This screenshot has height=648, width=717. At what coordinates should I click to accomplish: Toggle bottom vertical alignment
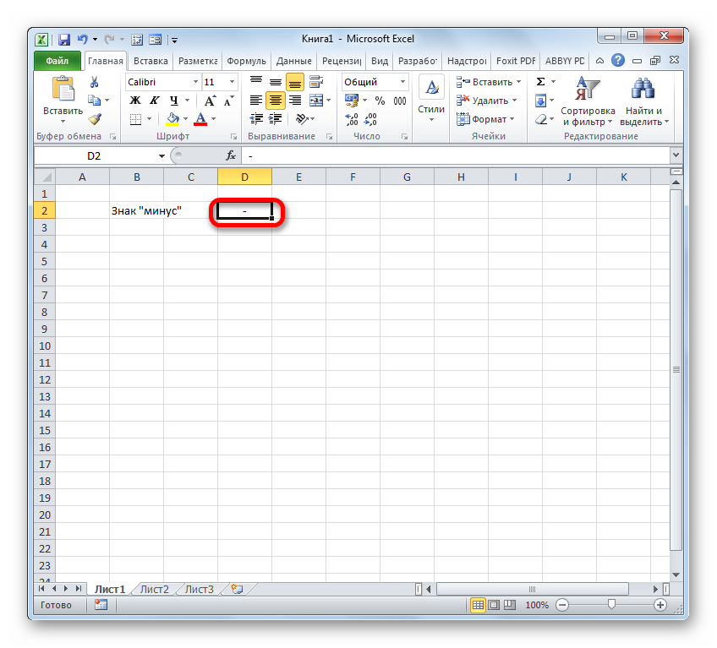(x=295, y=82)
